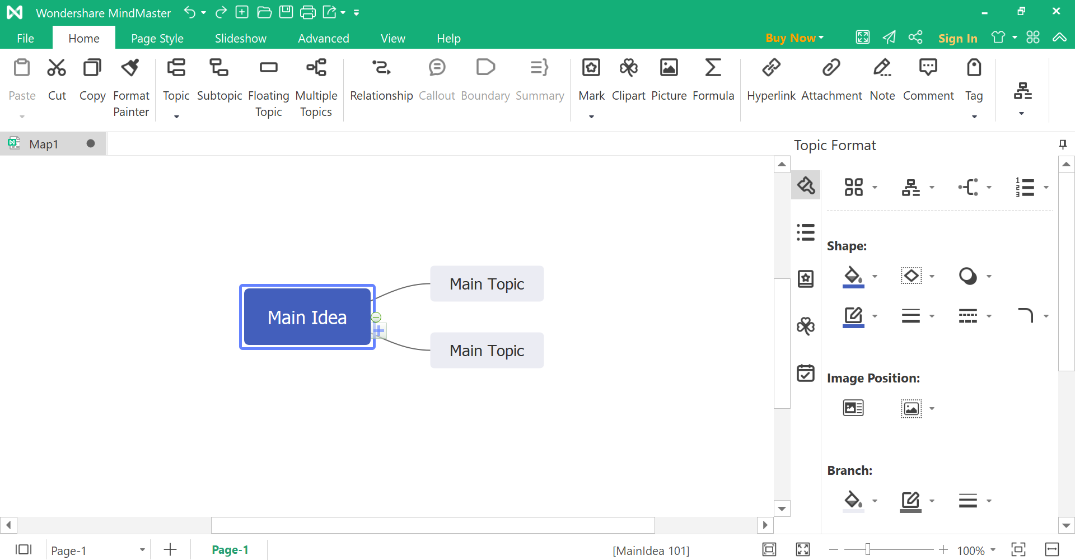Click the Sign In link
Viewport: 1075px width, 560px height.
coord(958,38)
